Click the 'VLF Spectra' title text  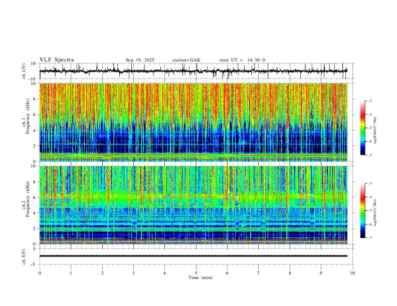coord(57,60)
